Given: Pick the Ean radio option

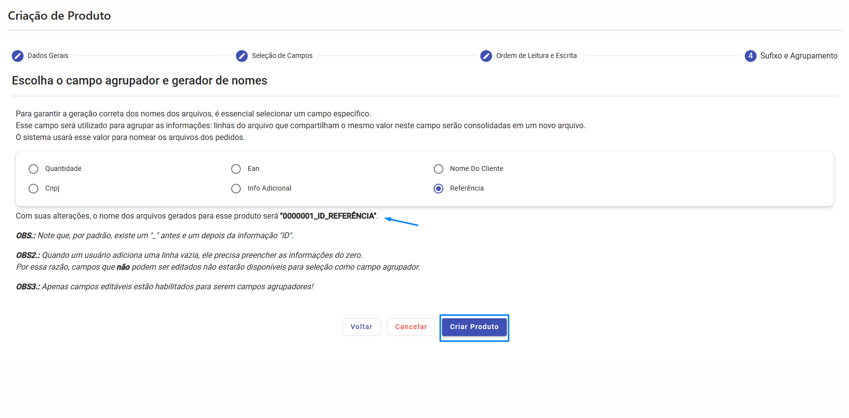Looking at the screenshot, I should point(236,169).
